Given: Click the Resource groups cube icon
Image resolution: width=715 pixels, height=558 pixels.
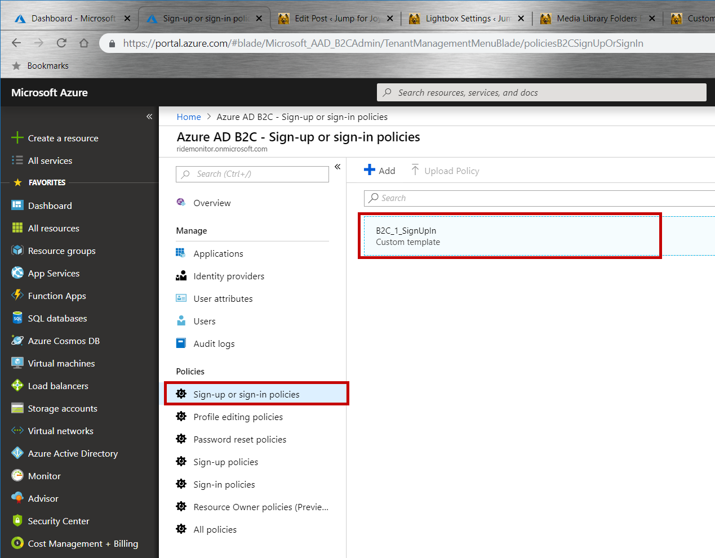Looking at the screenshot, I should pos(17,251).
